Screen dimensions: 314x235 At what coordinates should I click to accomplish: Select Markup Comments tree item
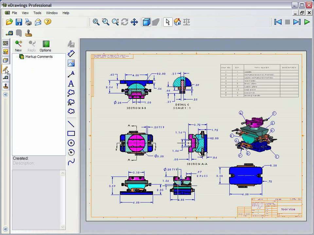[39, 56]
